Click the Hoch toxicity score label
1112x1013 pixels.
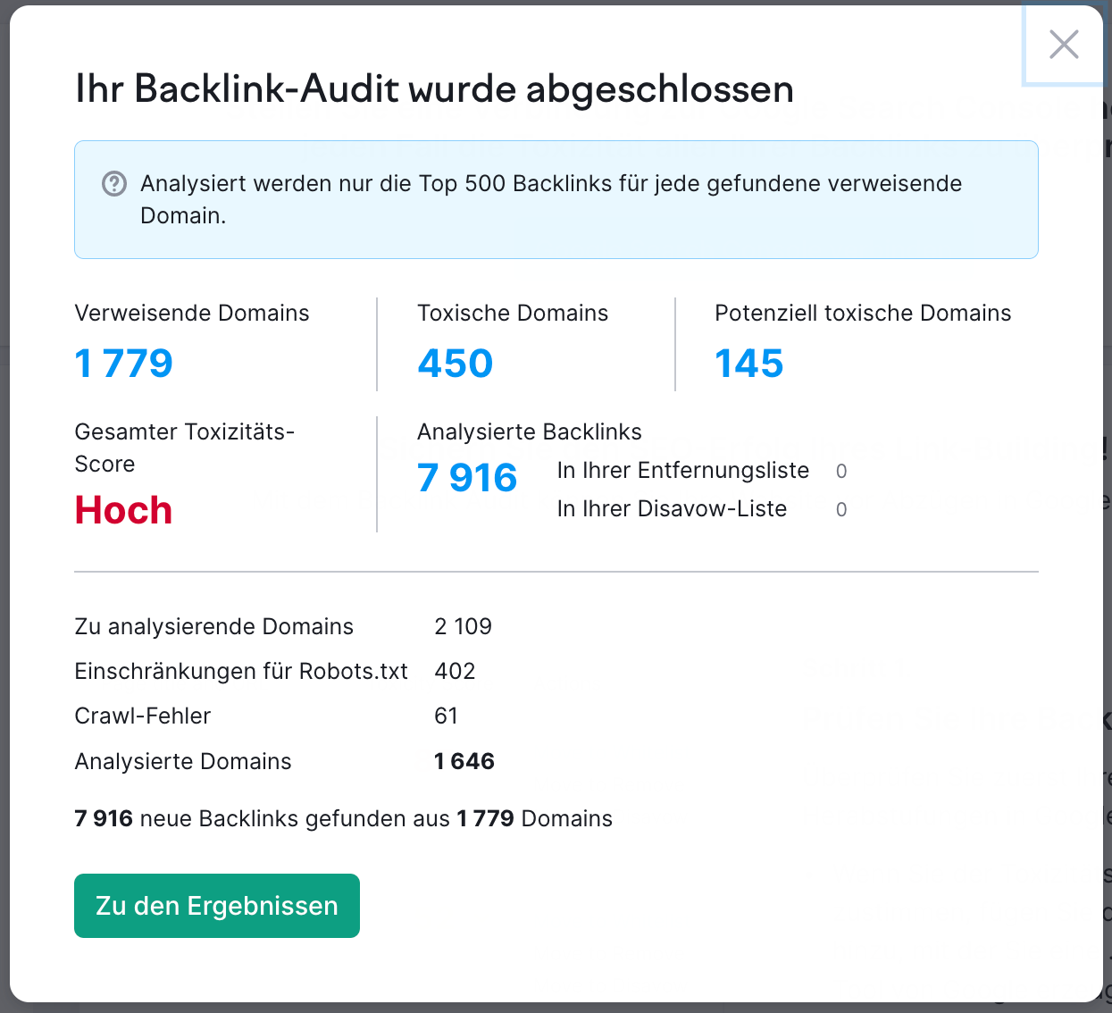123,509
